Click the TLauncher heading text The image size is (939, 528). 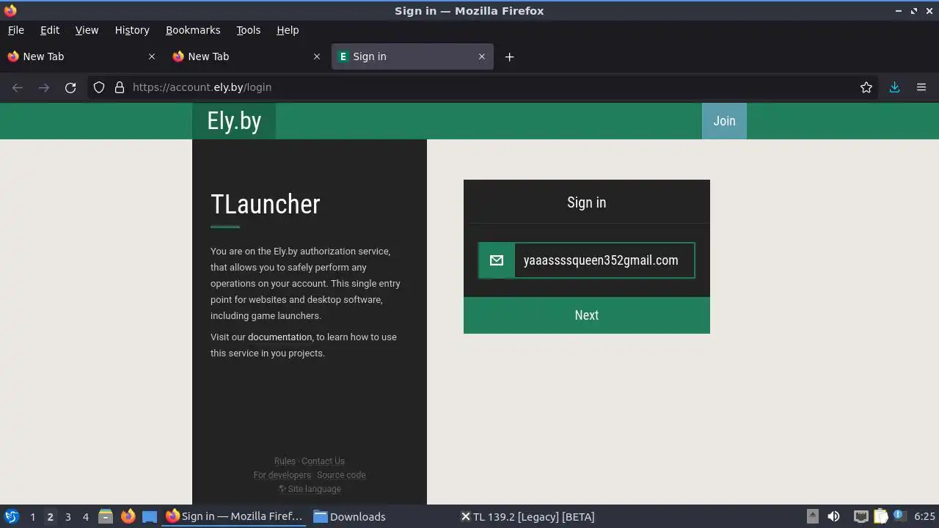click(266, 204)
